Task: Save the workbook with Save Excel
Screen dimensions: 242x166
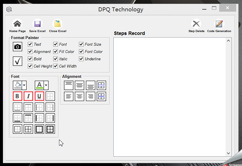Action: pyautogui.click(x=37, y=24)
